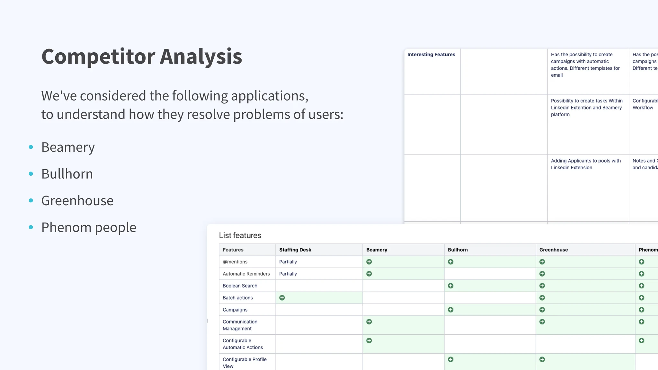Click Greenhouse plus icon in Automatic Reminders row
Image resolution: width=658 pixels, height=370 pixels.
tap(542, 274)
